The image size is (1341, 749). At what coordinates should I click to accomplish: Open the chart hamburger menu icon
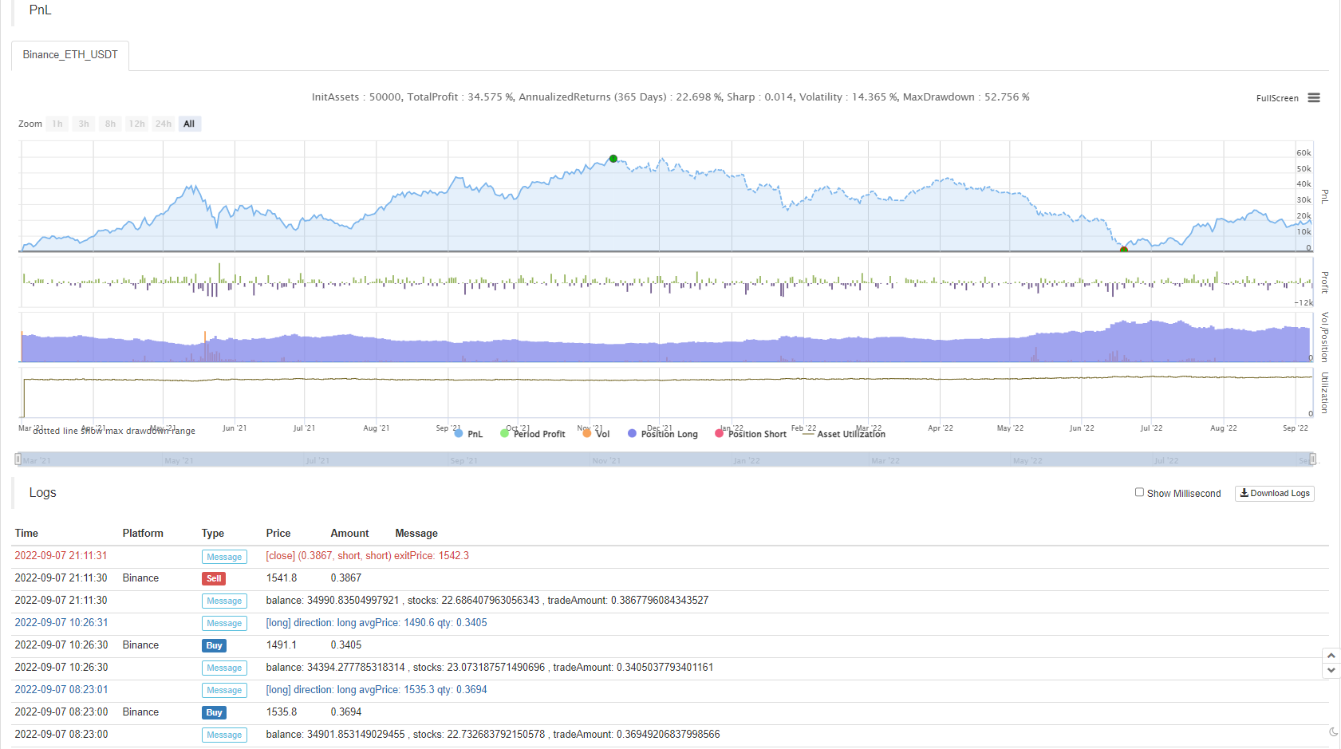[1314, 98]
